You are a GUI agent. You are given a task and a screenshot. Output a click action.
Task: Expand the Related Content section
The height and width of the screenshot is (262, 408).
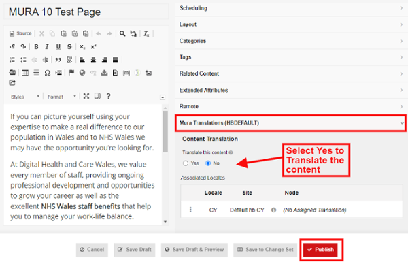click(291, 73)
